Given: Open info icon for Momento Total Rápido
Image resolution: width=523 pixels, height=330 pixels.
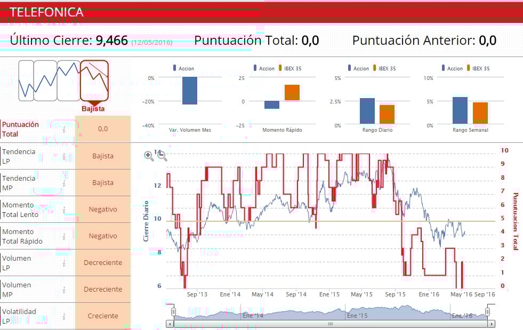Looking at the screenshot, I should (64, 236).
